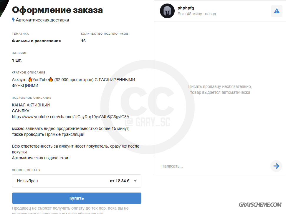The image size is (286, 214).
Task: Click the subscriber count value 16
Action: click(83, 41)
